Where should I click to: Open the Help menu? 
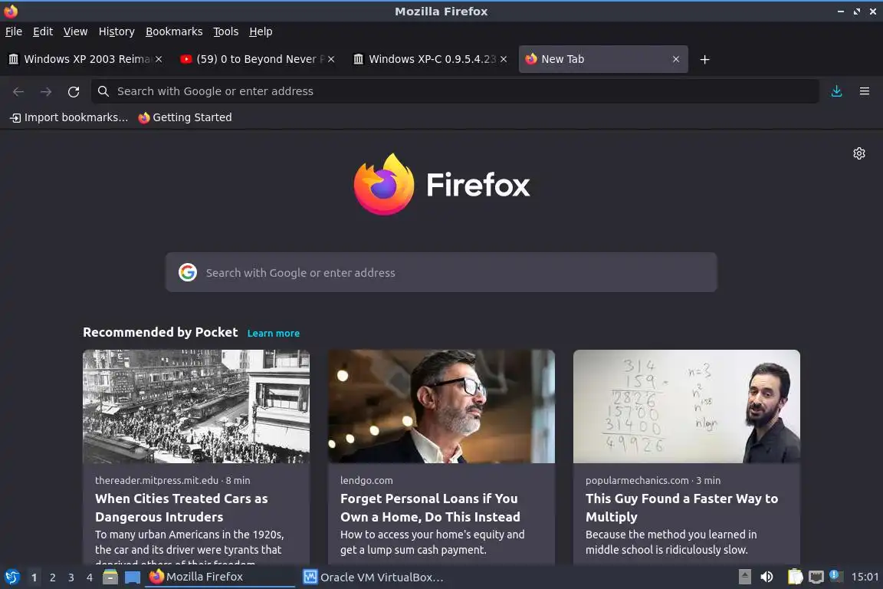[x=261, y=31]
